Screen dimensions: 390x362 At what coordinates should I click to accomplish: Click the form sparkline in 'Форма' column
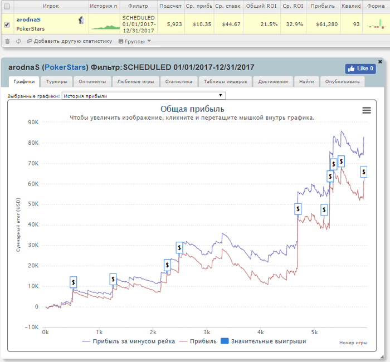point(376,24)
